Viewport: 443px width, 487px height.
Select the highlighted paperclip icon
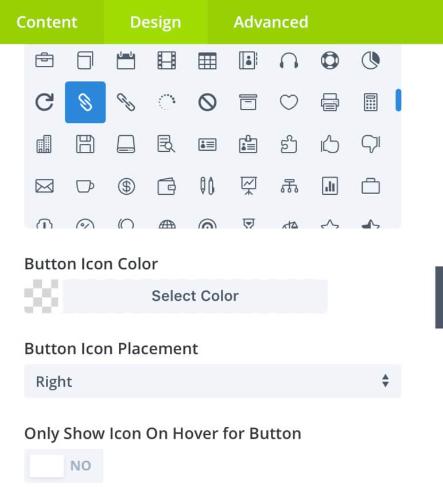point(86,102)
